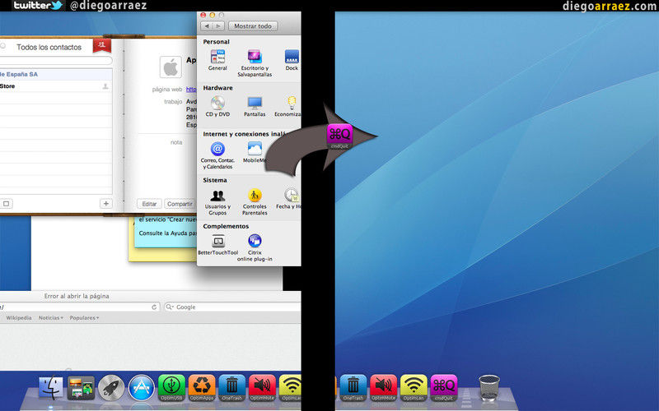The image size is (659, 411).
Task: Expand the Populares bookmarks menu
Action: [85, 318]
